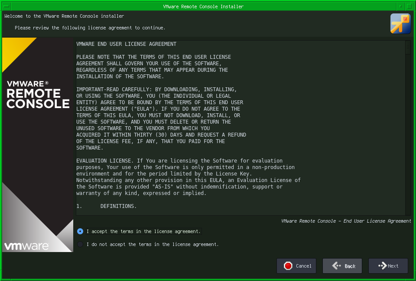The image size is (416, 281).
Task: Click the red Cancel stop icon
Action: pyautogui.click(x=287, y=266)
